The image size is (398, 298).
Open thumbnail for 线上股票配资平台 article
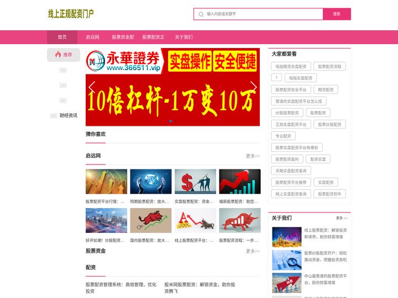pyautogui.click(x=195, y=220)
